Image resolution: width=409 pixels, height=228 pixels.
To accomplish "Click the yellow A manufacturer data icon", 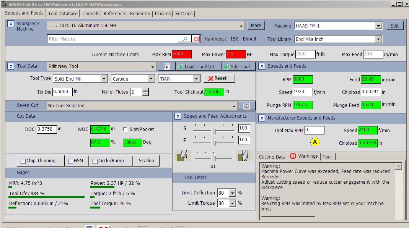I will [315, 142].
